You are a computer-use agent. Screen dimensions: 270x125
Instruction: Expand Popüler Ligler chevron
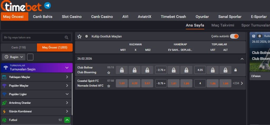pos(67,94)
